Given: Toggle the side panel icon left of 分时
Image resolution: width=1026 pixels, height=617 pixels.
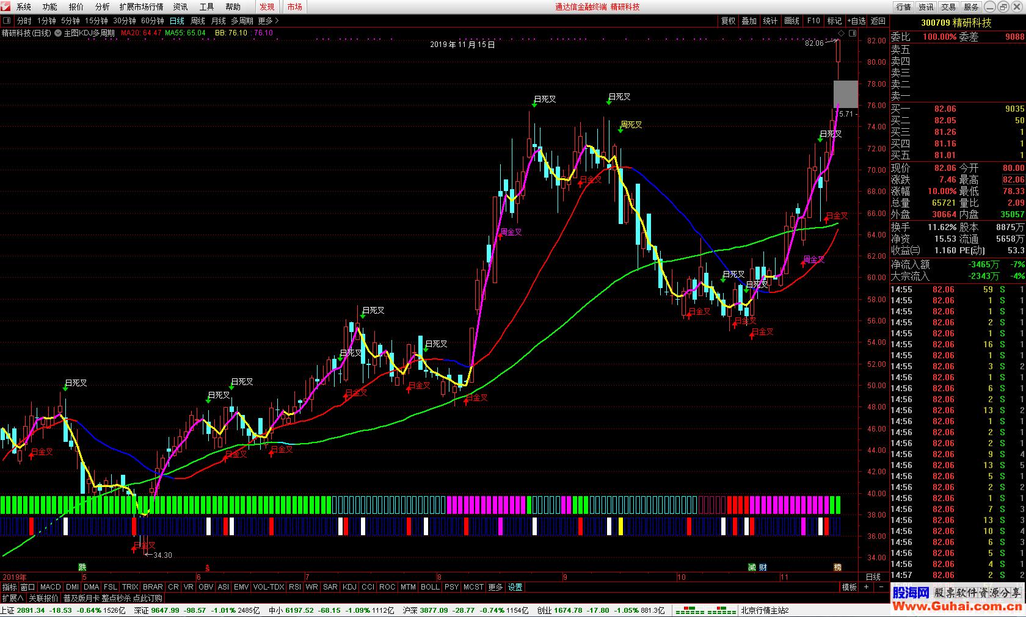Looking at the screenshot, I should pyautogui.click(x=7, y=21).
